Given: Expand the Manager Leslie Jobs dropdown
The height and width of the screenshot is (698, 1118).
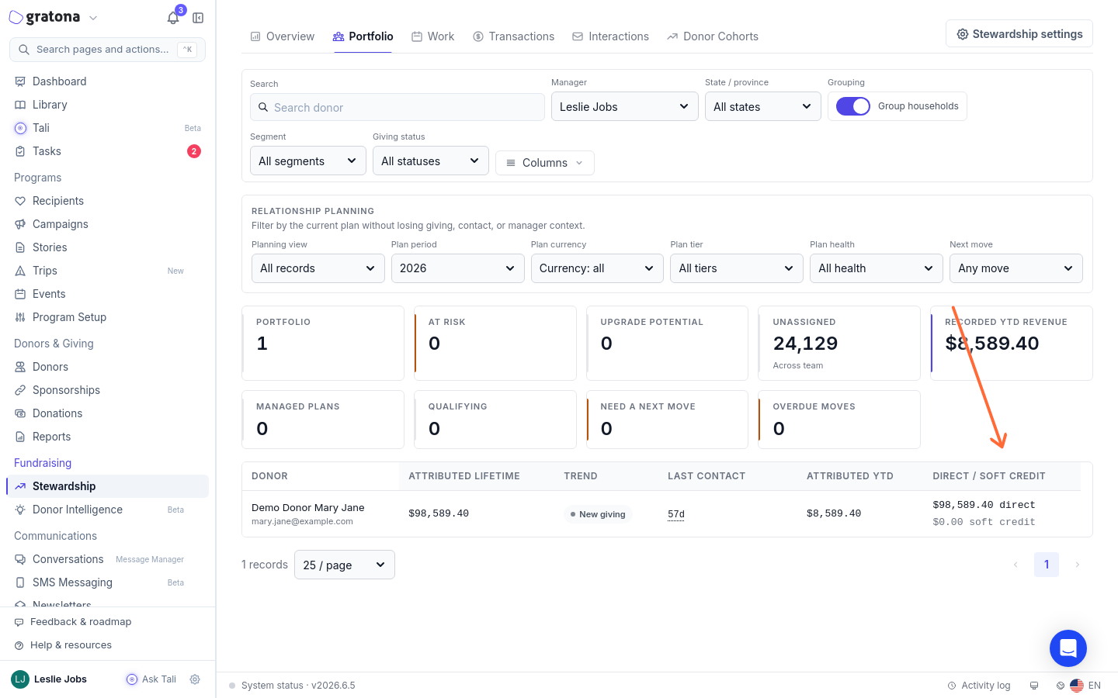Looking at the screenshot, I should tap(624, 106).
